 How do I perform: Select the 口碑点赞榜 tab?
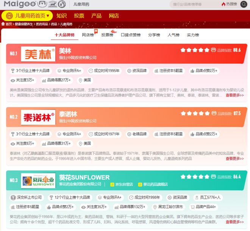[131, 35]
